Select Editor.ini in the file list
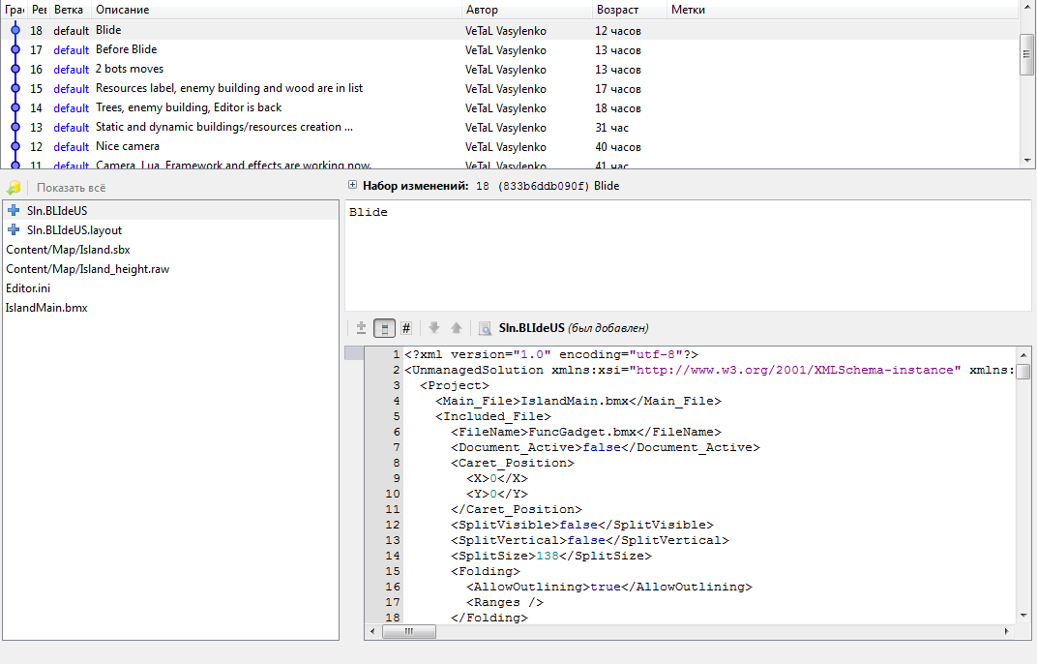 click(x=27, y=287)
